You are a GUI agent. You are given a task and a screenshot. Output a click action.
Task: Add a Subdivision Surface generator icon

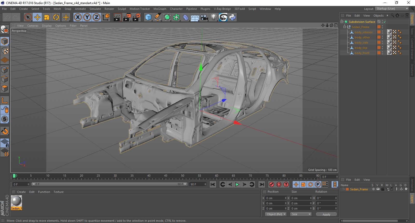pos(167,17)
